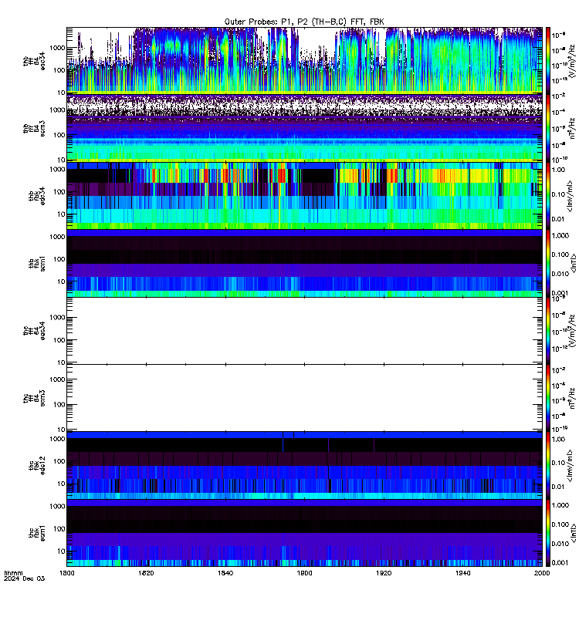Click the thb fbk scm1 color bar
The width and height of the screenshot is (579, 617).
pyautogui.click(x=547, y=263)
